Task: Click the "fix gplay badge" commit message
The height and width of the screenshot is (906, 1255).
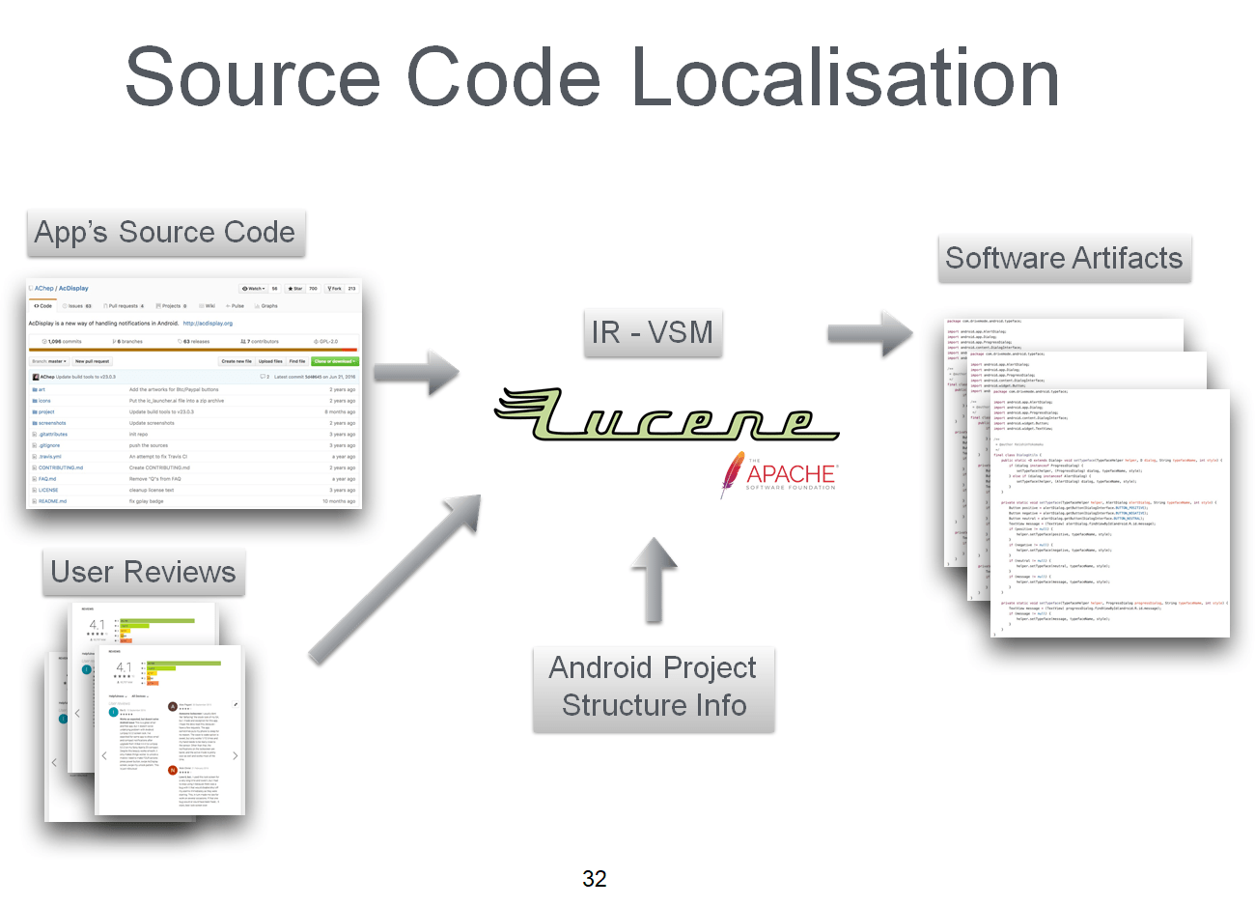Action: point(147,501)
